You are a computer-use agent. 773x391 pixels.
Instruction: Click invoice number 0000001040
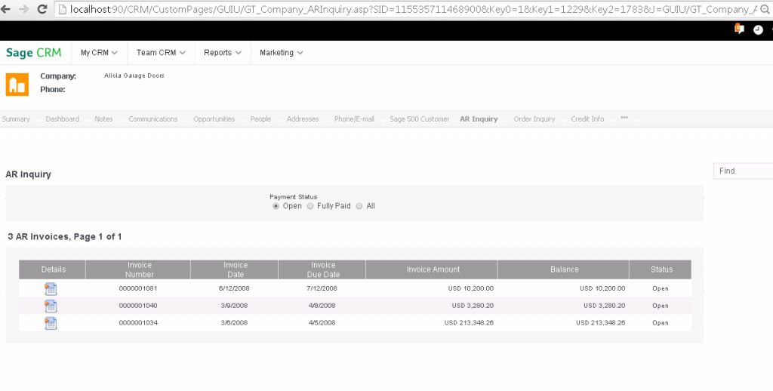(138, 306)
